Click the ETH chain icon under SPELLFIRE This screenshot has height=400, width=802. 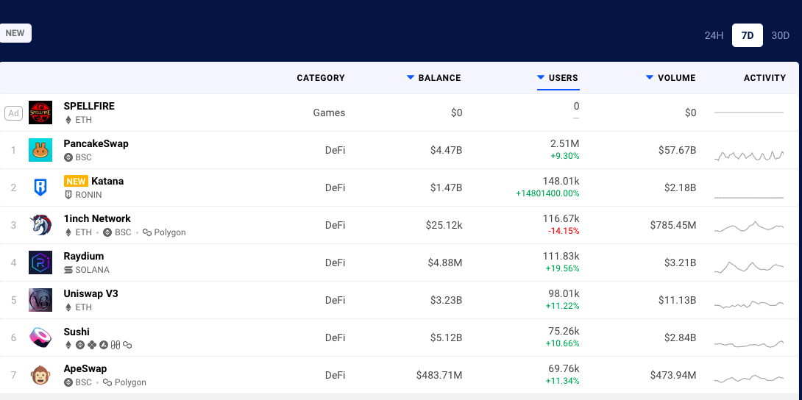(68, 120)
